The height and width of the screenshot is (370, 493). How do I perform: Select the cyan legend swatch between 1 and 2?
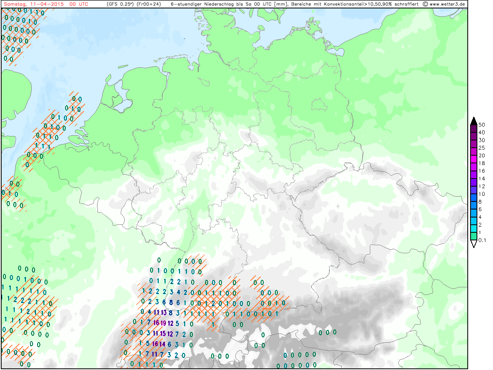point(473,229)
